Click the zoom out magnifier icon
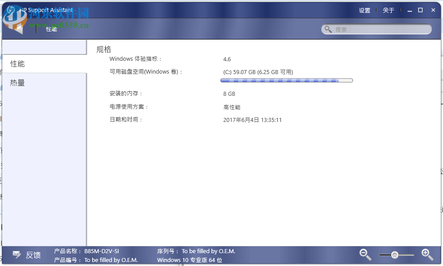The width and height of the screenshot is (443, 266). click(365, 254)
